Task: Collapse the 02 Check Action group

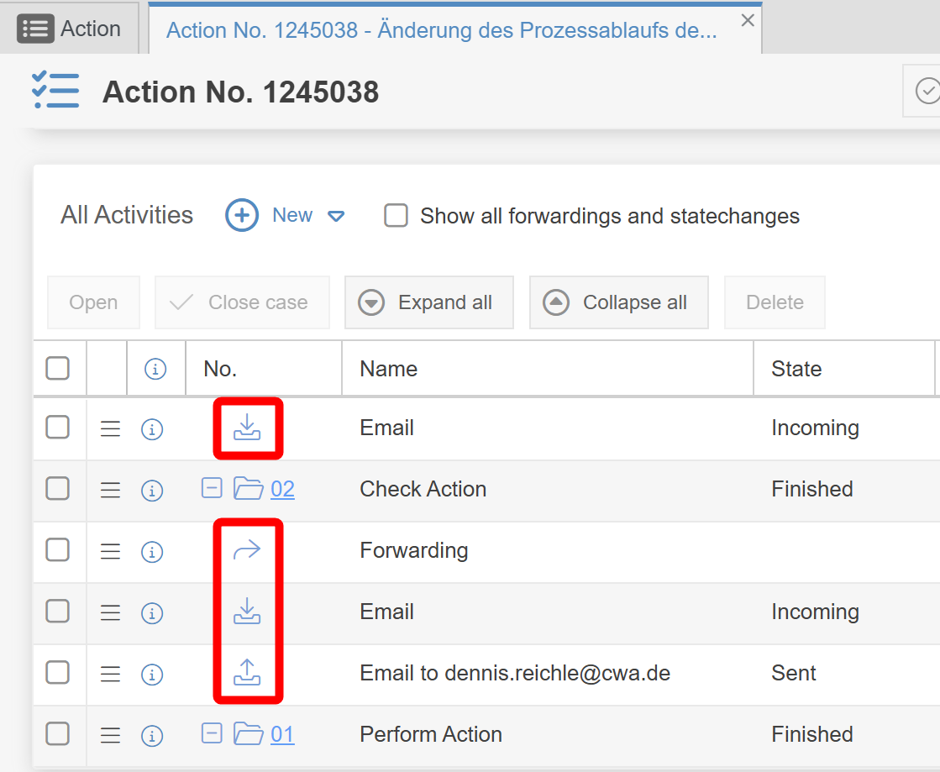Action: click(x=212, y=488)
